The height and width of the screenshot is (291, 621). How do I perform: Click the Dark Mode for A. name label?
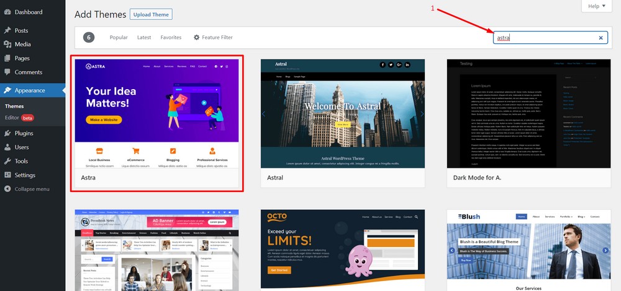[x=477, y=178]
